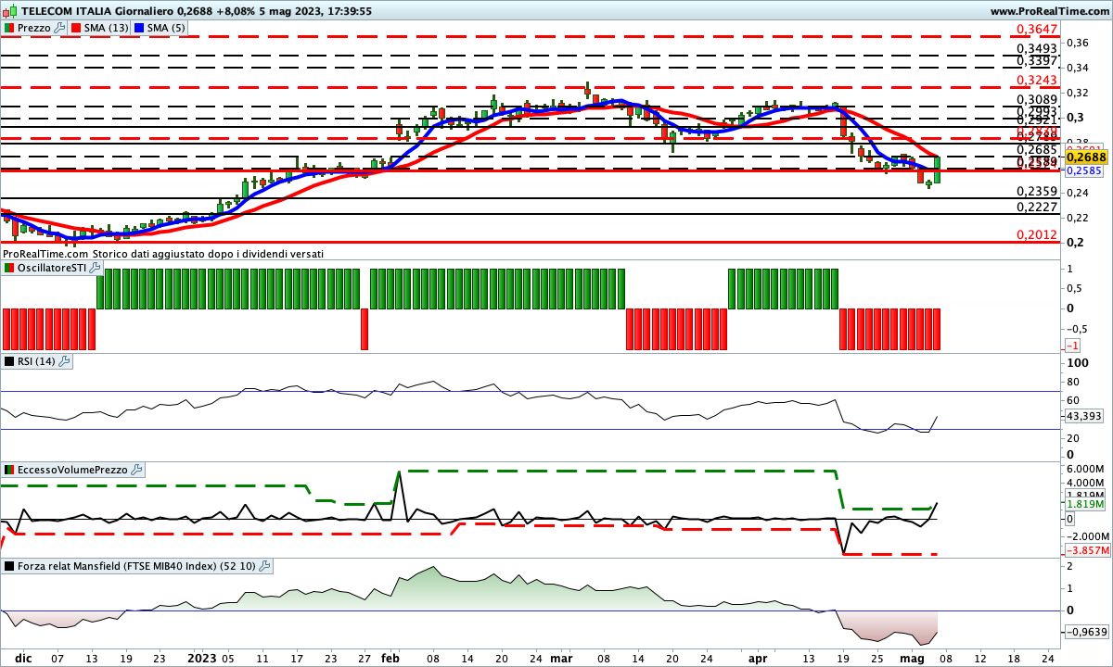This screenshot has height=667, width=1113.
Task: Click the '2023' label on date axis
Action: [x=200, y=658]
